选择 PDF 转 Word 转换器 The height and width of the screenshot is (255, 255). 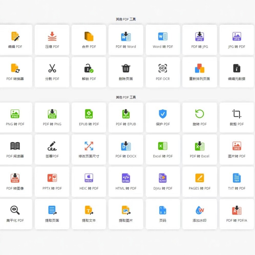coord(126,40)
